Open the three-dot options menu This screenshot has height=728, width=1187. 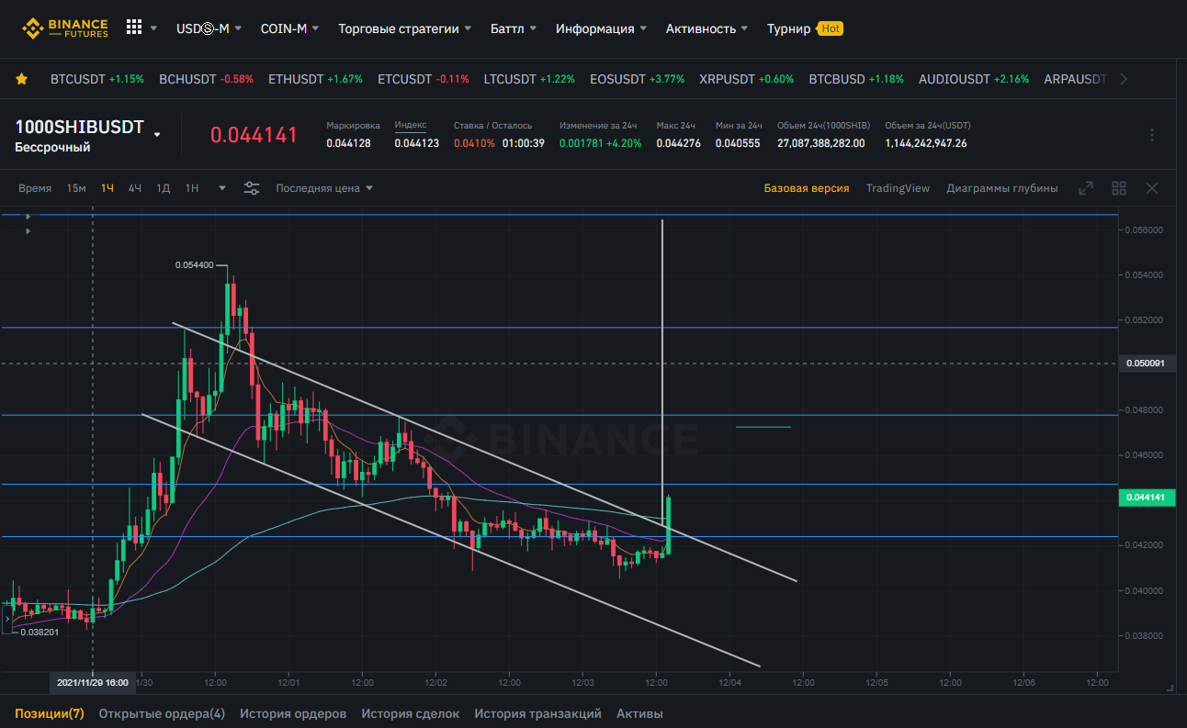1152,135
